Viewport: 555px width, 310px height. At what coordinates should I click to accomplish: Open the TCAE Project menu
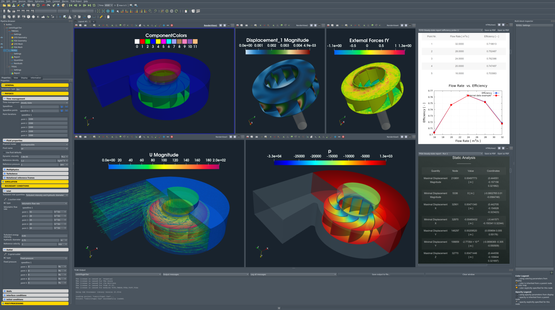click(x=75, y=1)
